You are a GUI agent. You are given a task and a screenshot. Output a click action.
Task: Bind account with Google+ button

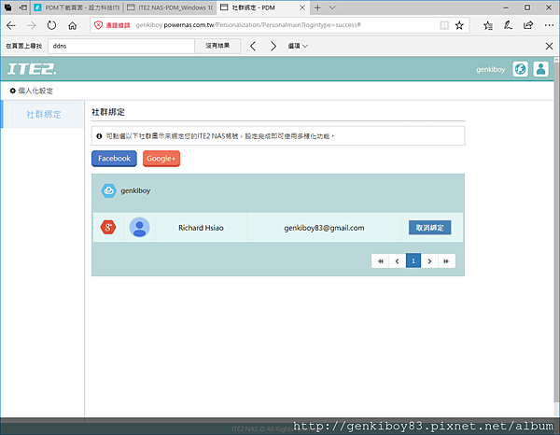point(161,159)
